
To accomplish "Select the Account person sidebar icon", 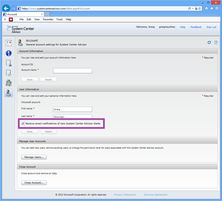I will (8, 93).
